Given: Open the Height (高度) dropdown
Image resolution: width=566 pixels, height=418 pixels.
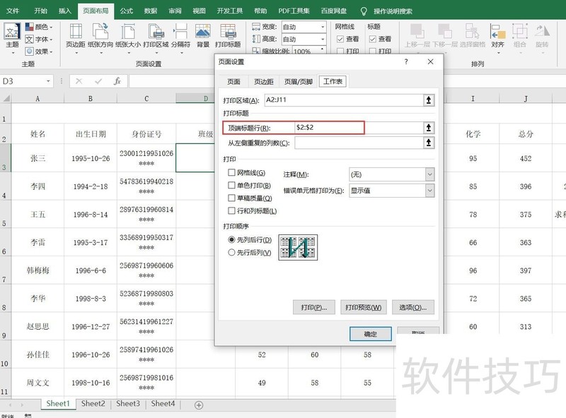Looking at the screenshot, I should (323, 39).
